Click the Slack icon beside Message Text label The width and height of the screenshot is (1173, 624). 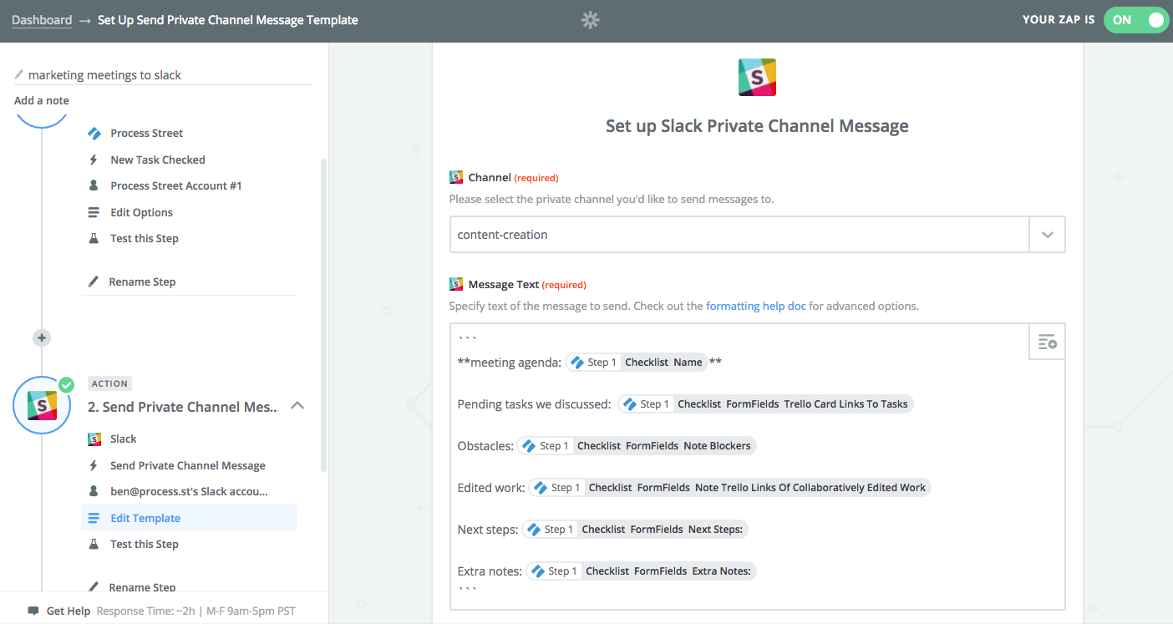(x=456, y=284)
